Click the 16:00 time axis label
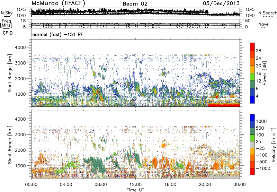 tap(170, 185)
